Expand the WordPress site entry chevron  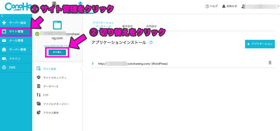(92, 64)
